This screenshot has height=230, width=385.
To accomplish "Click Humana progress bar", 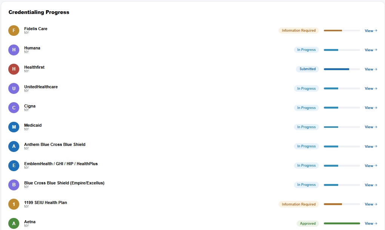I will [342, 50].
